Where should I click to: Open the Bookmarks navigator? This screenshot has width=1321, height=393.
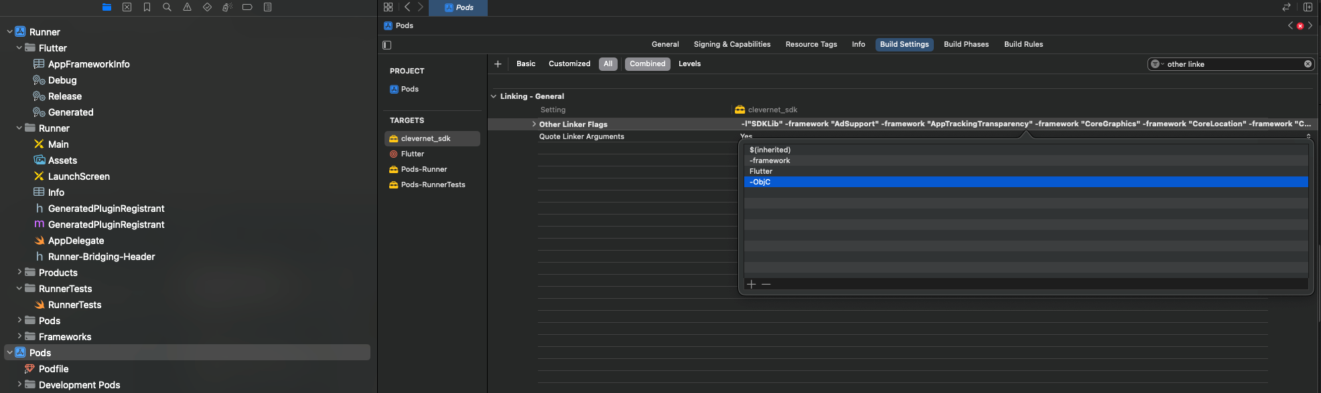[x=147, y=7]
